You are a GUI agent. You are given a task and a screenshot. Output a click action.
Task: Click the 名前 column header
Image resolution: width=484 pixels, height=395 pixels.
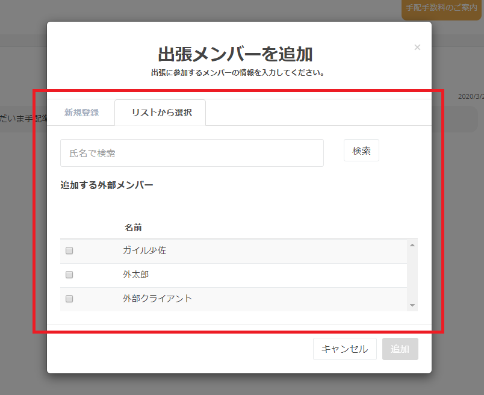[x=134, y=228]
